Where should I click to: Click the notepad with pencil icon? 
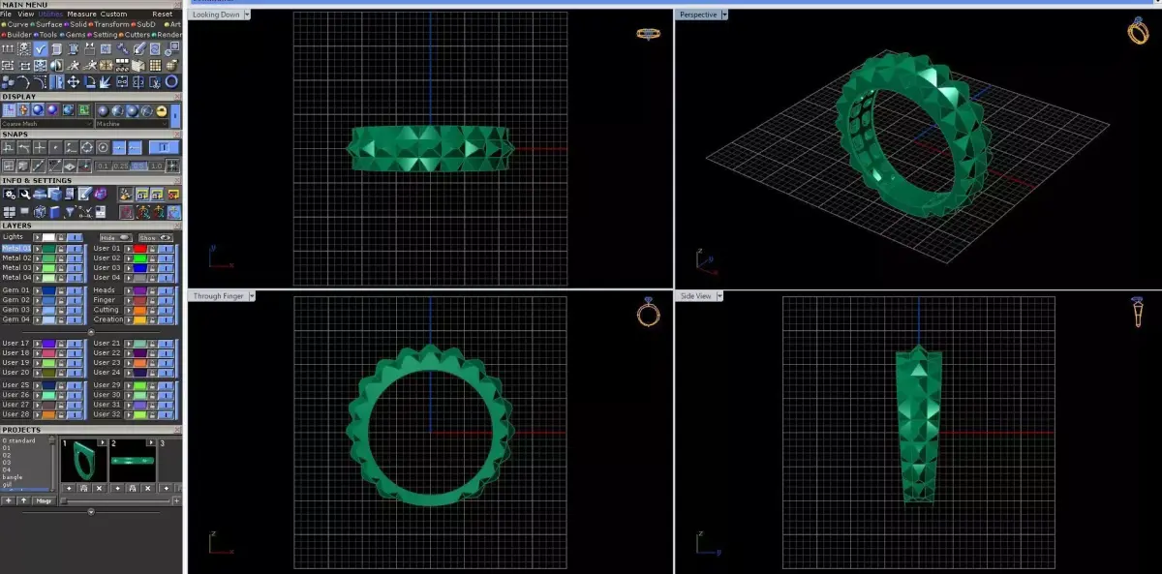coord(85,194)
